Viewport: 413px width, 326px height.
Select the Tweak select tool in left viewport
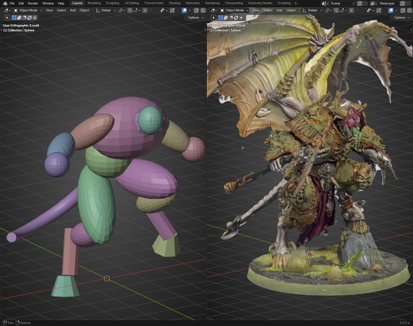point(7,18)
